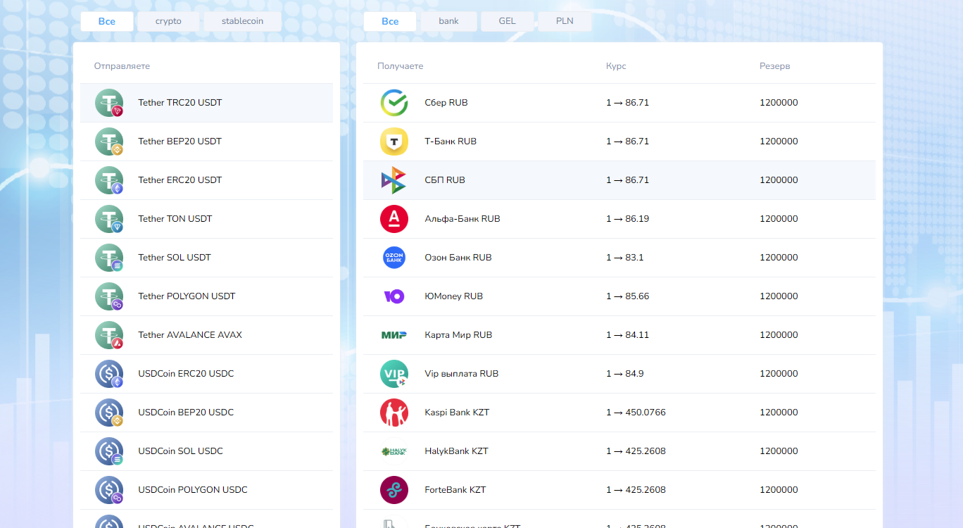
Task: Choose the Kaspi Bank KZT logo
Action: point(394,413)
